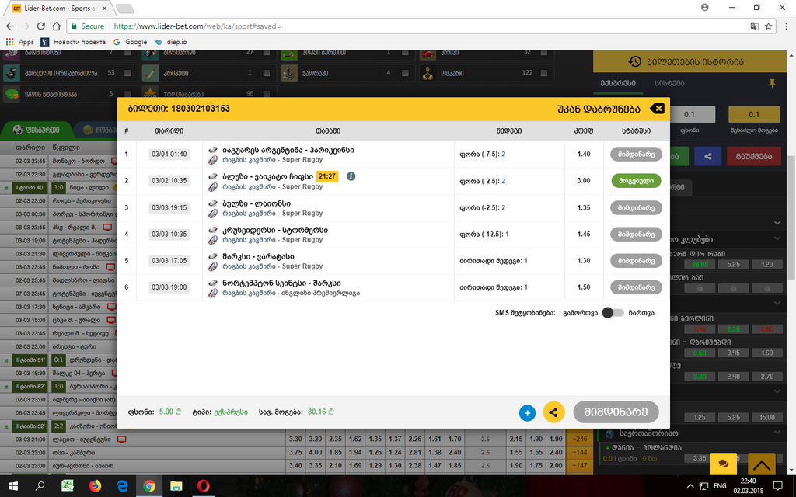Open Excel from the taskbar
The width and height of the screenshot is (796, 497).
(68, 486)
